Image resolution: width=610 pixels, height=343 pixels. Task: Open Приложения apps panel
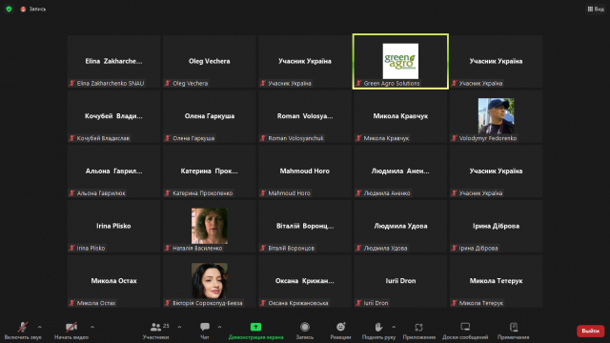point(419,331)
